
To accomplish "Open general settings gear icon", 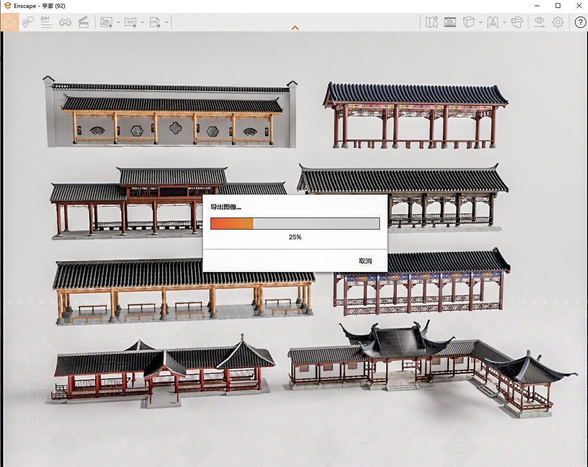I will point(558,22).
